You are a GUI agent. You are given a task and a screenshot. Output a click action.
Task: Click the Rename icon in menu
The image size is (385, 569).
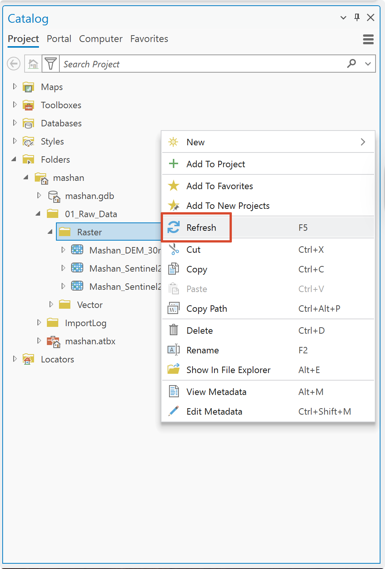[174, 350]
